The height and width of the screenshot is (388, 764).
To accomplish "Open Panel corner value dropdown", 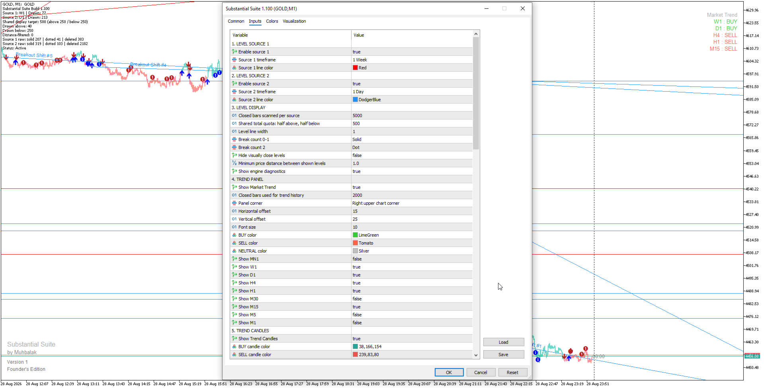I will pos(412,203).
